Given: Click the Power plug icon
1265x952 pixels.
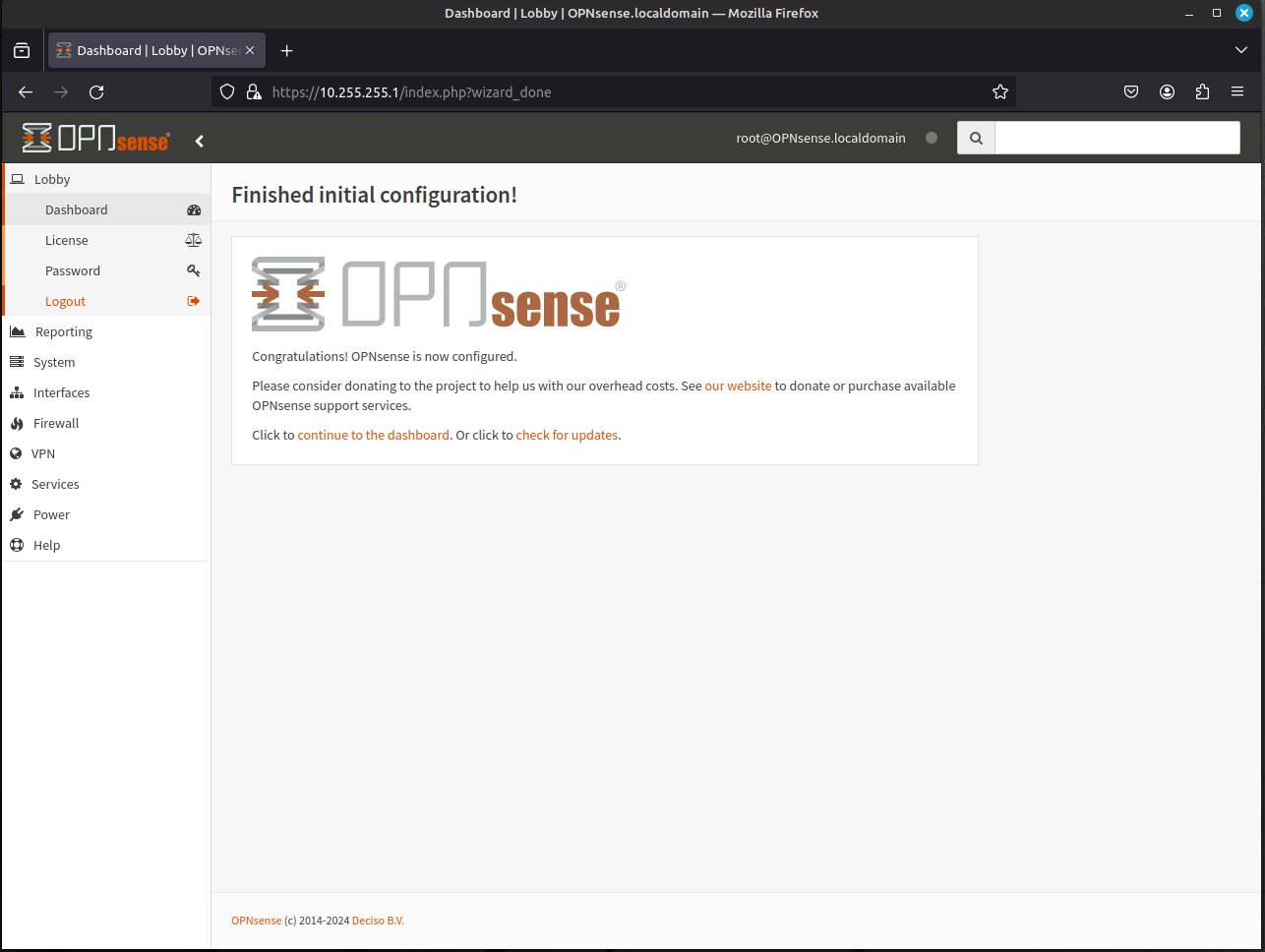Looking at the screenshot, I should tap(17, 514).
